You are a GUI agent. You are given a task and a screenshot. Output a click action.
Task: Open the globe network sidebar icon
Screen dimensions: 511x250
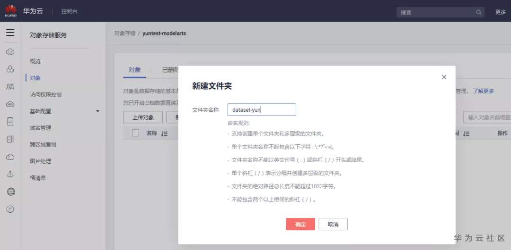pyautogui.click(x=11, y=192)
